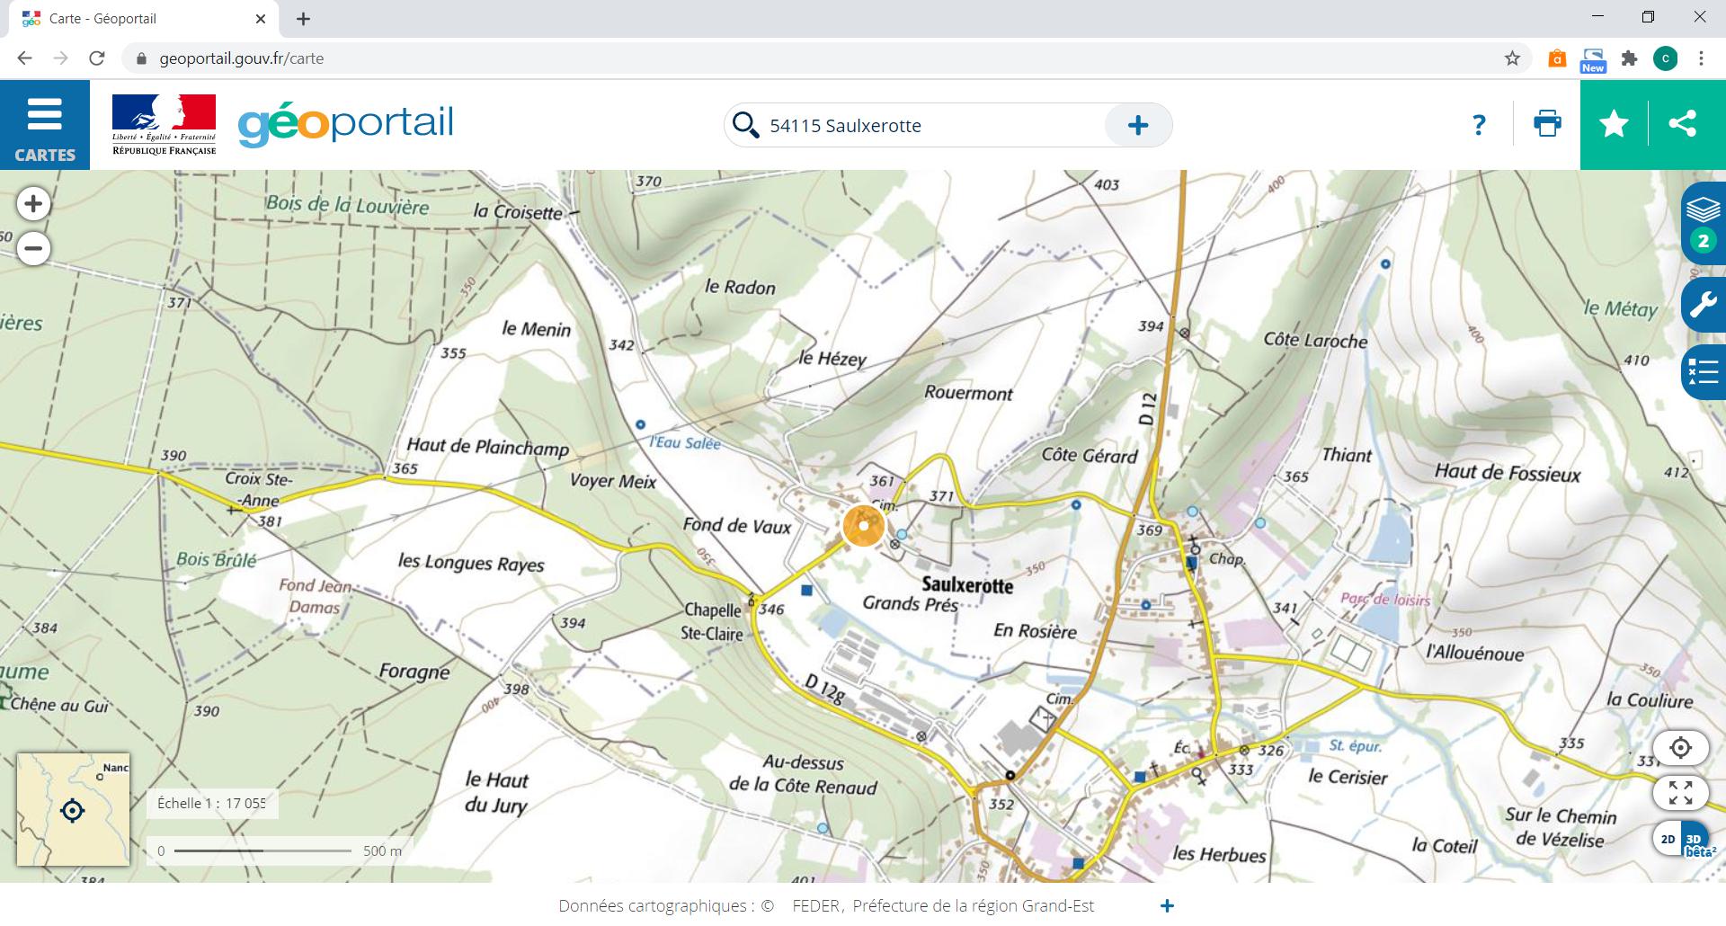
Task: Click the overview mini map thumbnail
Action: [x=73, y=809]
